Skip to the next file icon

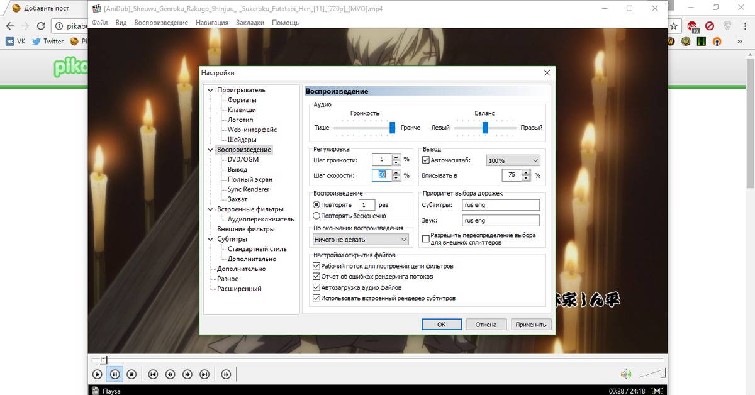(204, 374)
